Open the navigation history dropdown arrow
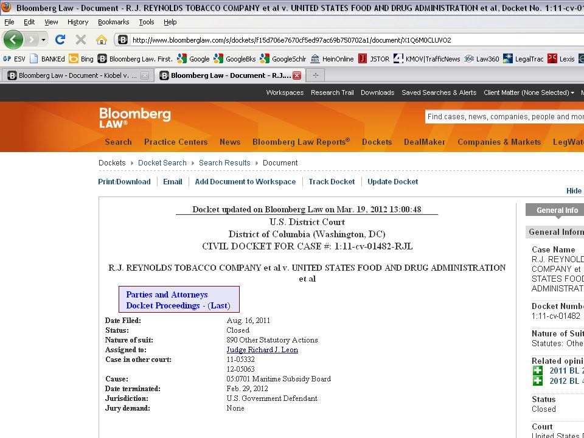This screenshot has height=438, width=584. (x=44, y=40)
